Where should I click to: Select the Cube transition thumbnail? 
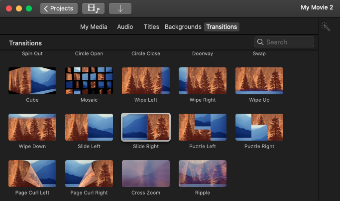point(32,81)
